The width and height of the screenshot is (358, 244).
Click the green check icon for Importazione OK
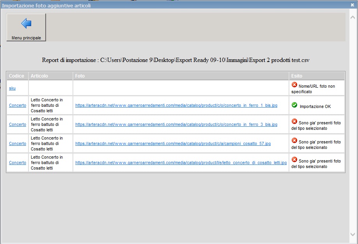(x=294, y=105)
